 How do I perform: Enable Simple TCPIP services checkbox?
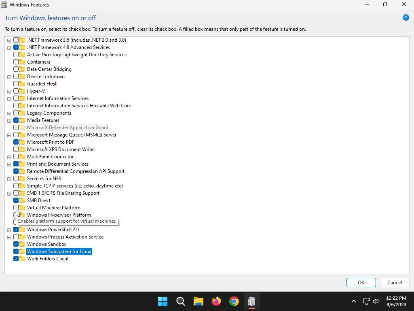[x=16, y=186]
